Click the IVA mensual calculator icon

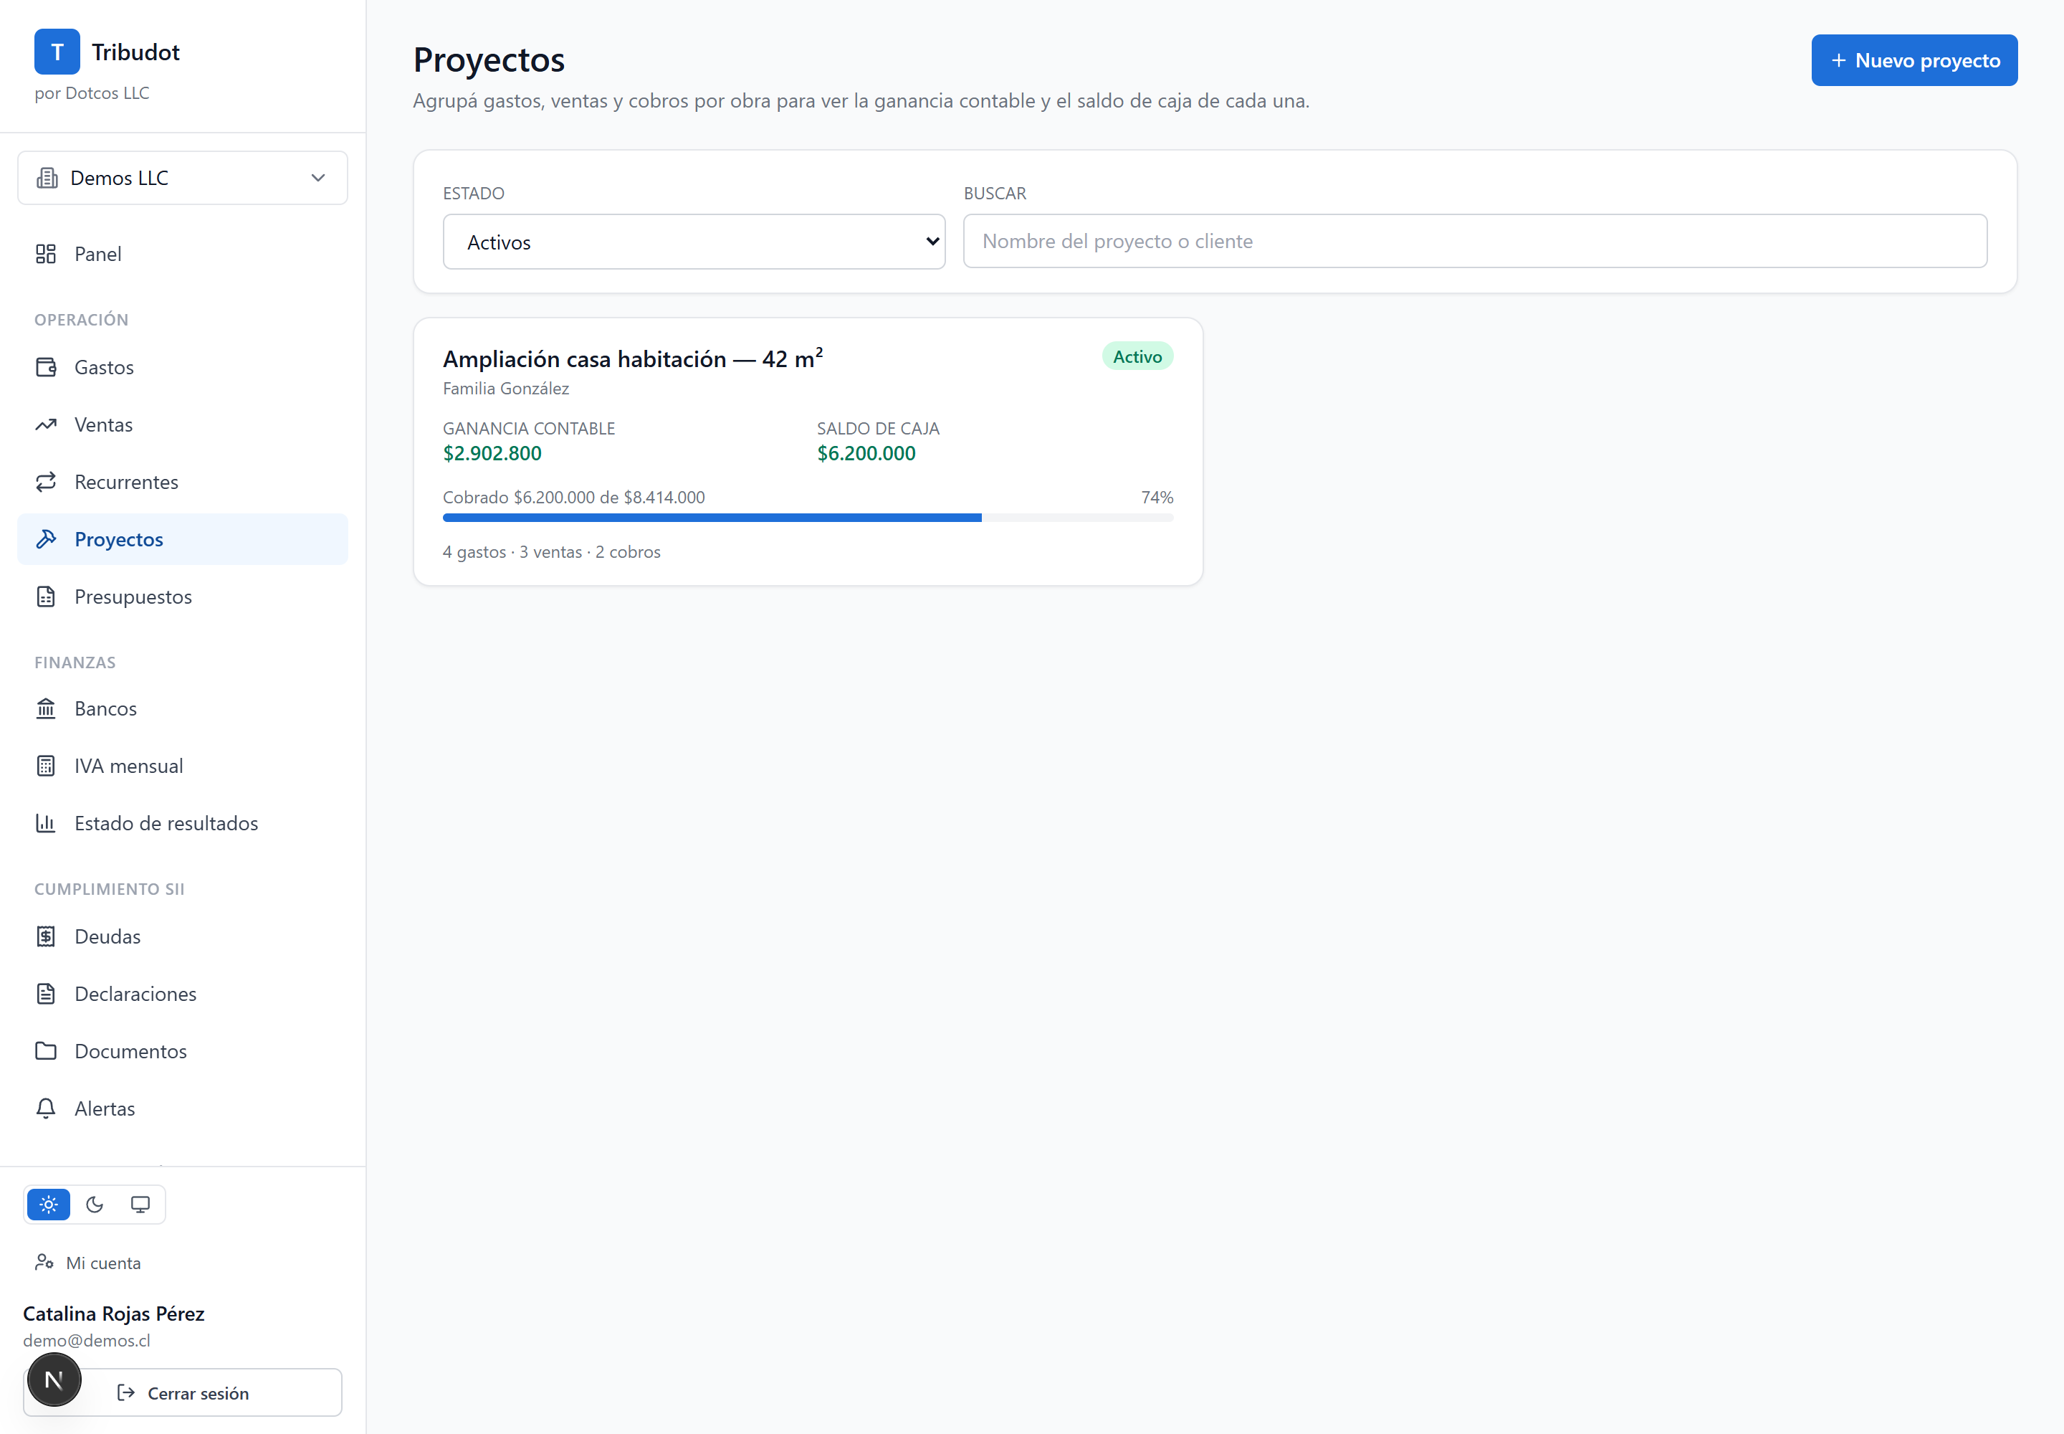pos(46,766)
